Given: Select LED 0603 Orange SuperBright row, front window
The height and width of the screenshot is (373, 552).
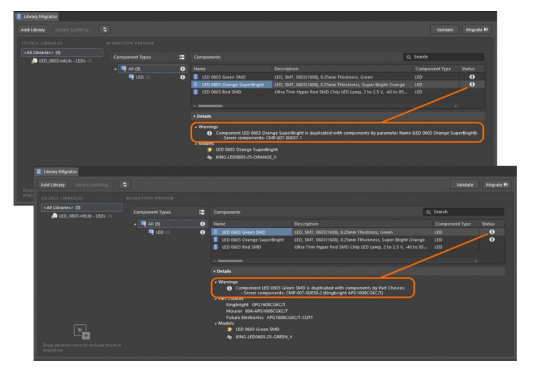Looking at the screenshot, I should point(358,240).
